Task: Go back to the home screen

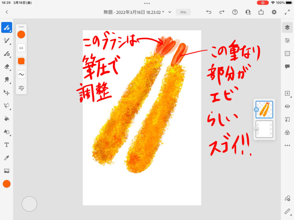Action: click(x=7, y=12)
